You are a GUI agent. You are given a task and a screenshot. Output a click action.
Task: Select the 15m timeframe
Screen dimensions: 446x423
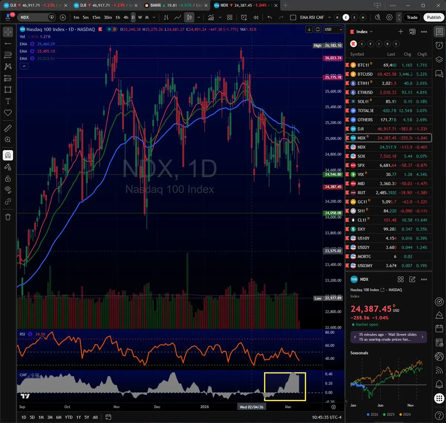96,17
